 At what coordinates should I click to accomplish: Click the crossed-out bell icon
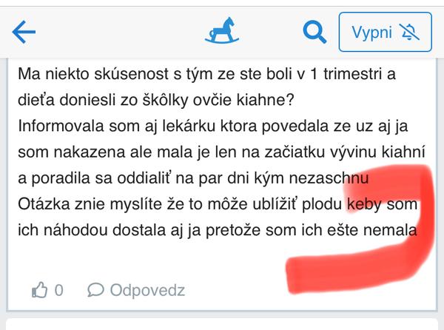click(x=408, y=33)
